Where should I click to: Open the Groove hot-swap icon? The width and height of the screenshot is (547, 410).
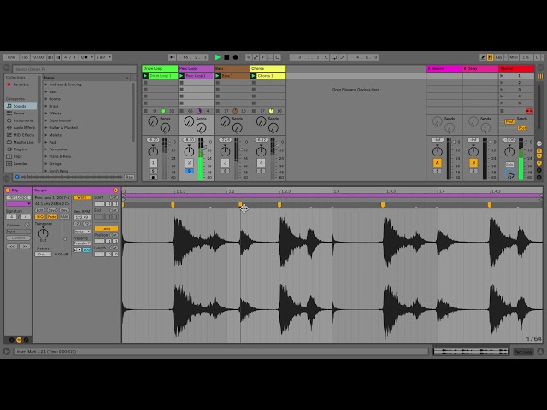pos(26,225)
